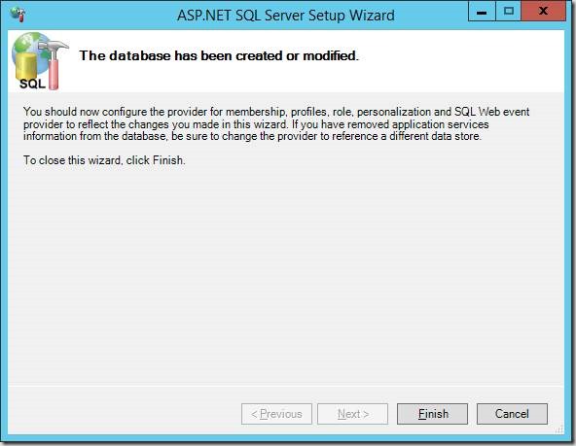Click the ASP.NET SQL Server Setup Wizard title
Image resolution: width=576 pixels, height=446 pixels.
tap(286, 16)
